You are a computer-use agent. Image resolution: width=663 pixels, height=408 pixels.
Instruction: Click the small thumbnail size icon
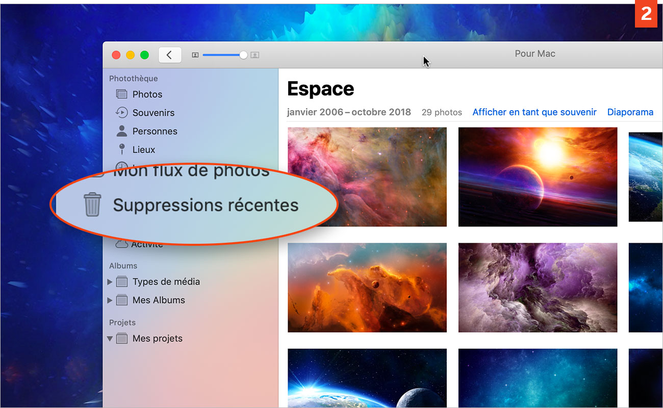(195, 55)
